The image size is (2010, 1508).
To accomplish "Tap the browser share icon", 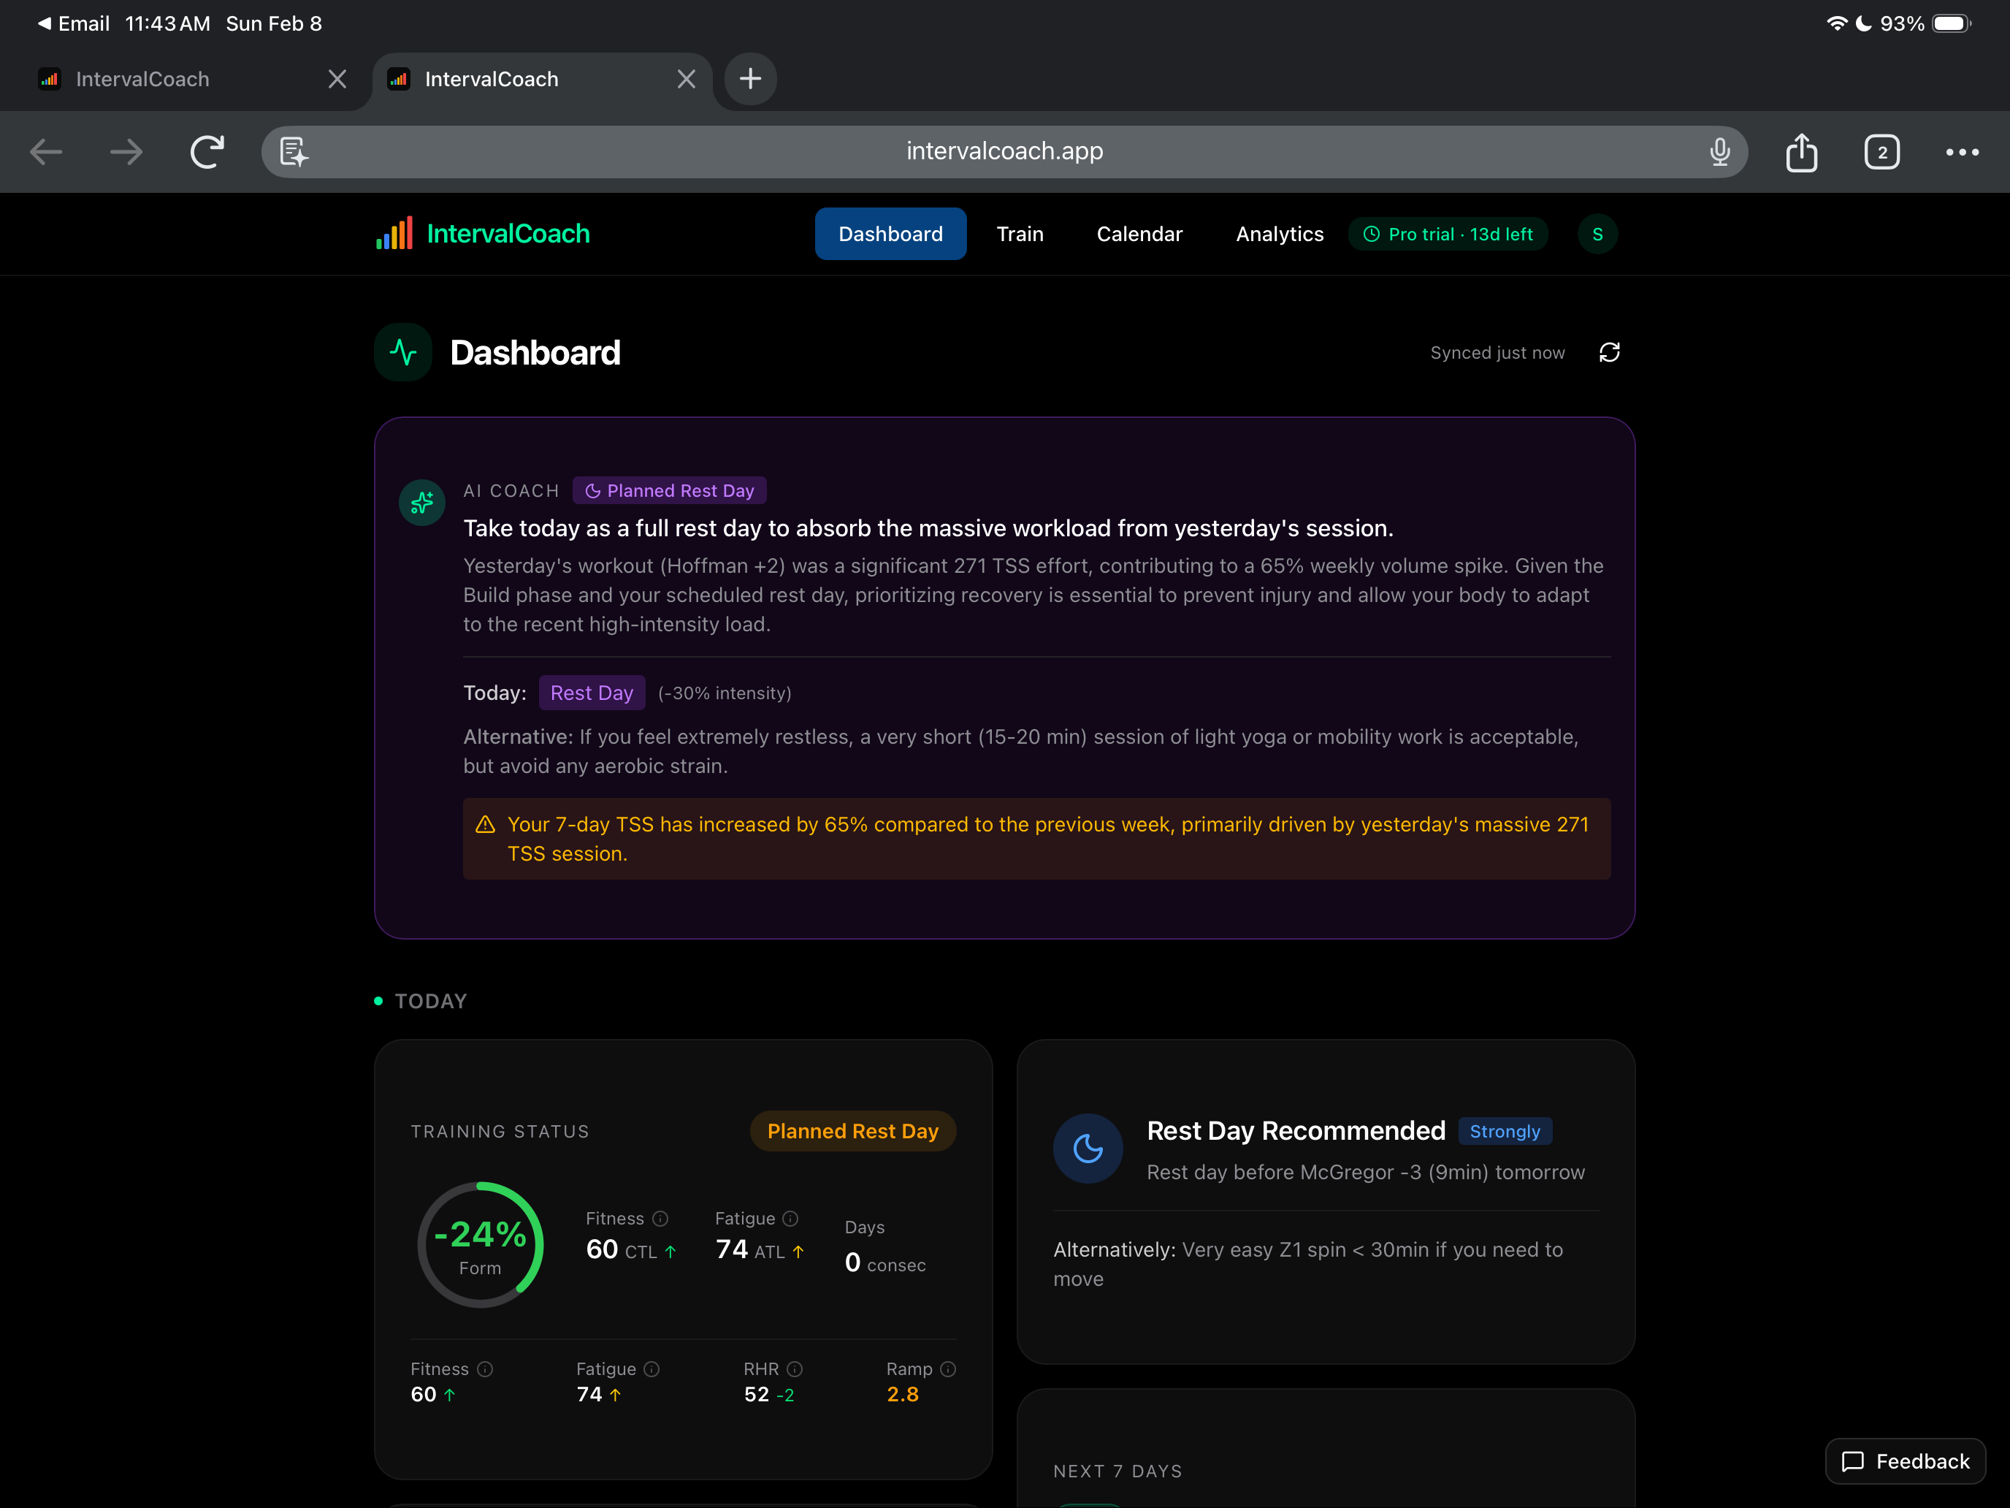I will (1801, 152).
